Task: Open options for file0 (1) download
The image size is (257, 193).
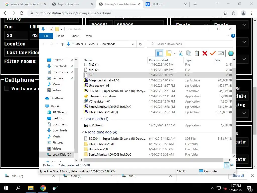Action: pos(112,176)
